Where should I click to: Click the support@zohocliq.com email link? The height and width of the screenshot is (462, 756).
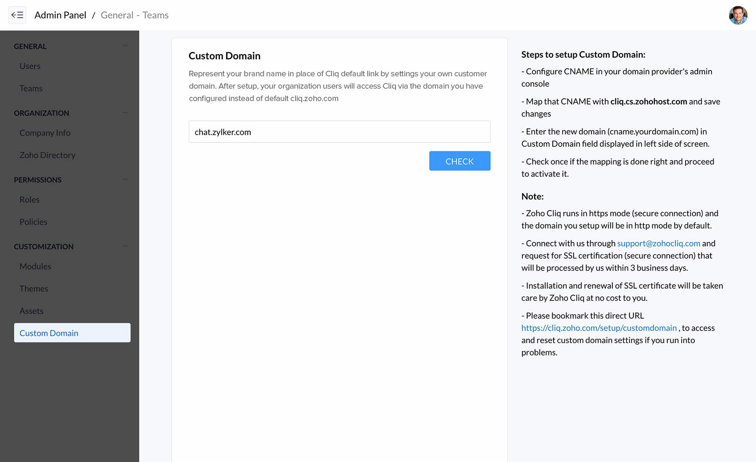659,243
